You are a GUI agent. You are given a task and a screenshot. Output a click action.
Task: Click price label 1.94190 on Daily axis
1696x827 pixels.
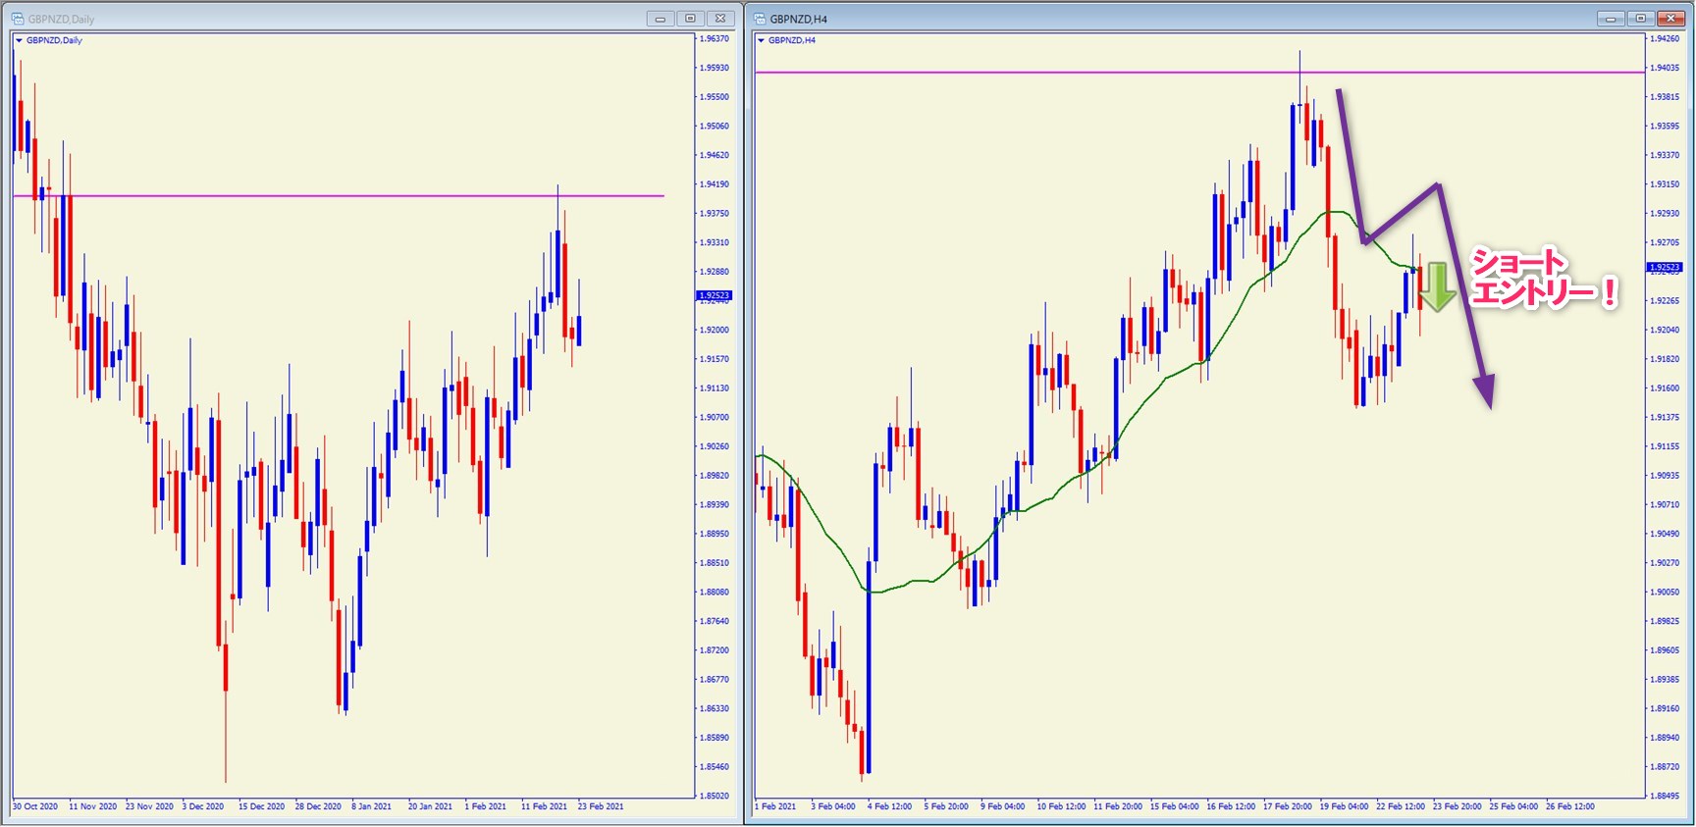715,184
